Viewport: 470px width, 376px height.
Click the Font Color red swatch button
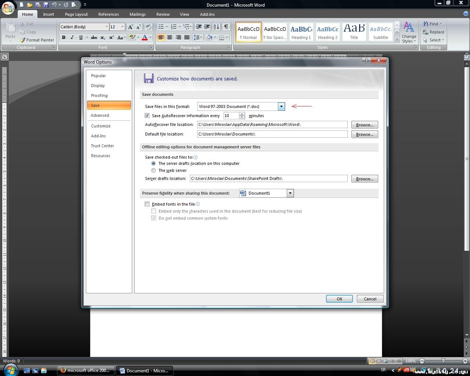coord(145,37)
